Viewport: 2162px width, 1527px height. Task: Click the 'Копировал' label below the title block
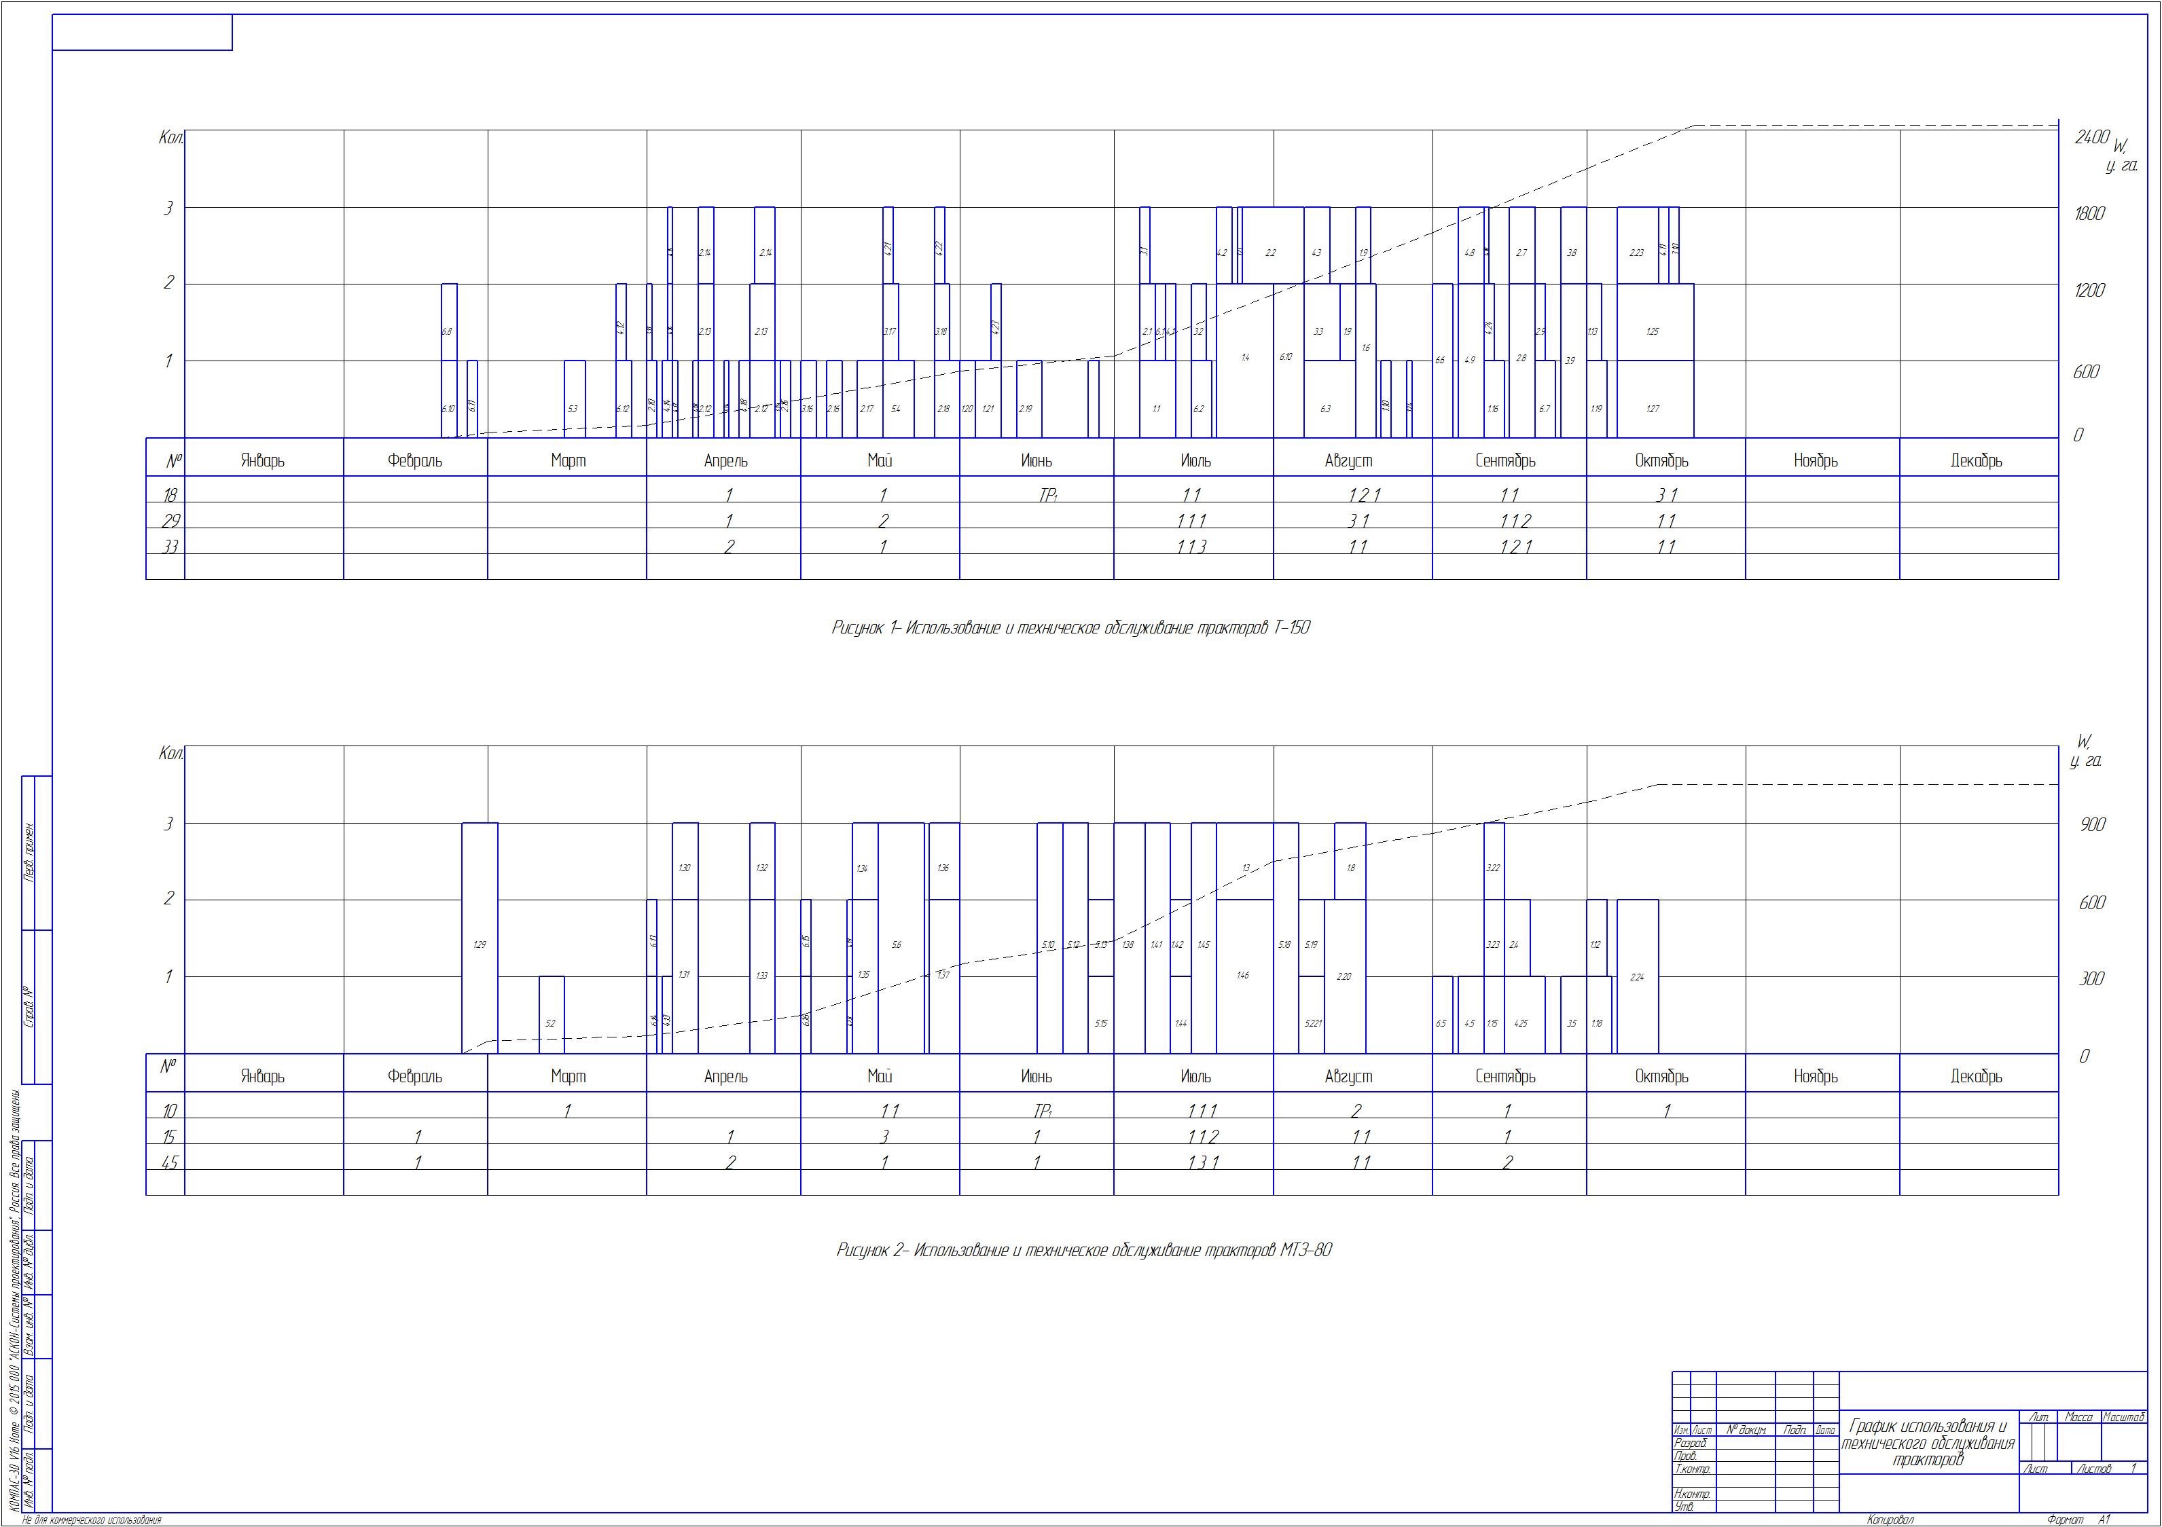tap(1890, 1520)
